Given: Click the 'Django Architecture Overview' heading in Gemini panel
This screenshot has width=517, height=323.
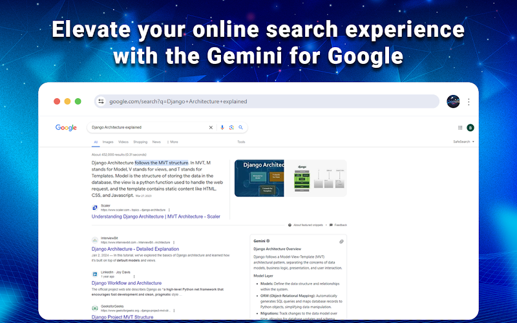Looking at the screenshot, I should click(x=277, y=249).
